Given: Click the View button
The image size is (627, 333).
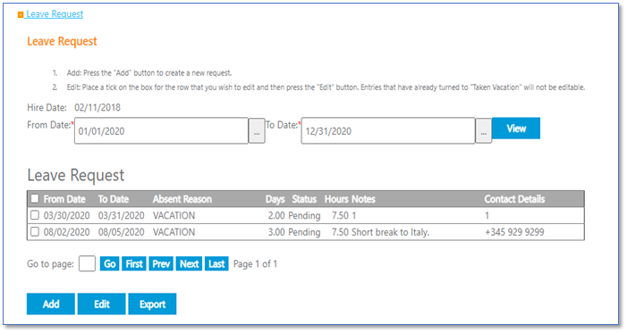Looking at the screenshot, I should [x=516, y=129].
